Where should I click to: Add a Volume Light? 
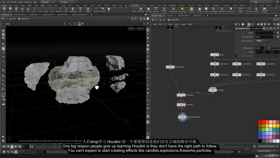tap(173, 10)
